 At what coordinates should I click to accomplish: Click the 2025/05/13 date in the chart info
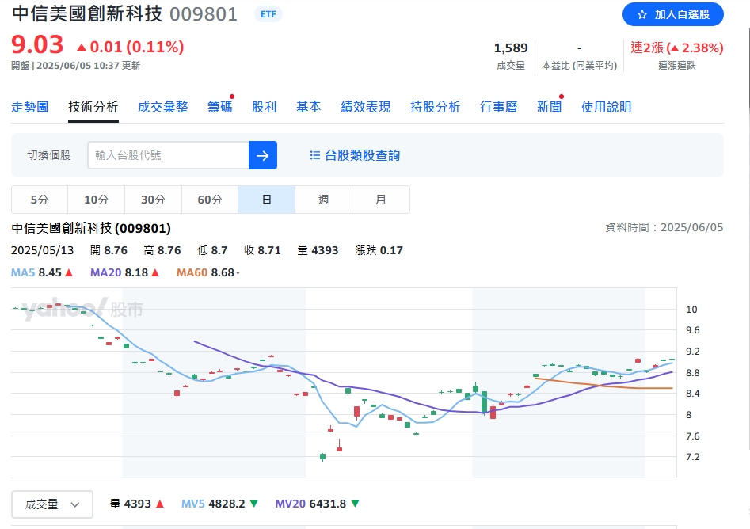(x=42, y=250)
